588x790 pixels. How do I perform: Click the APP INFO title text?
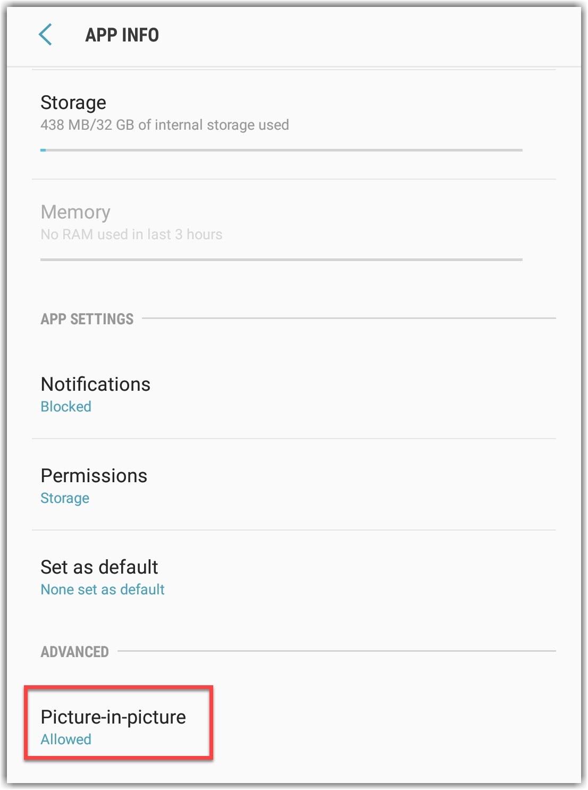(x=122, y=35)
